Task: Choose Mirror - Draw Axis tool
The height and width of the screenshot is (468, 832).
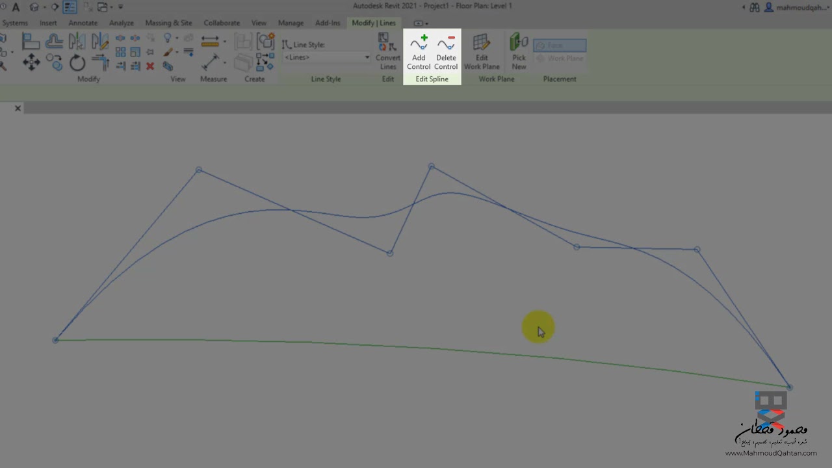Action: click(x=100, y=41)
